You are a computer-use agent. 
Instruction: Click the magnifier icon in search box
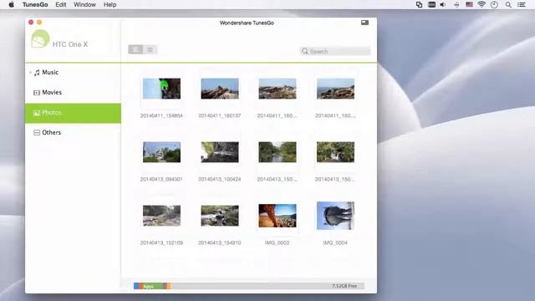tap(305, 51)
